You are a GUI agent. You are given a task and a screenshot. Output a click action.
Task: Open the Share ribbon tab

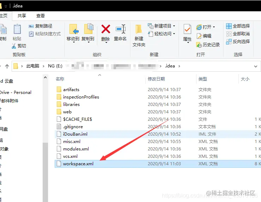[22, 16]
